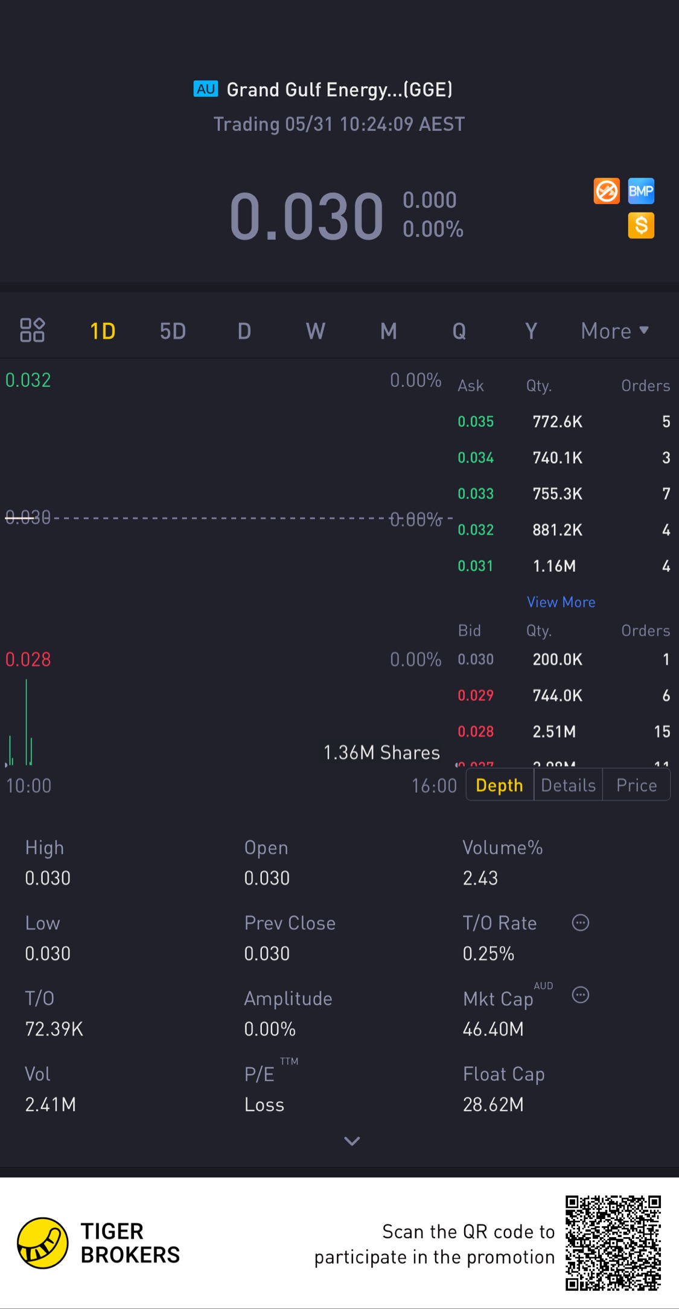Select the 0.031 ask price row
This screenshot has height=1309, width=679.
(x=563, y=566)
